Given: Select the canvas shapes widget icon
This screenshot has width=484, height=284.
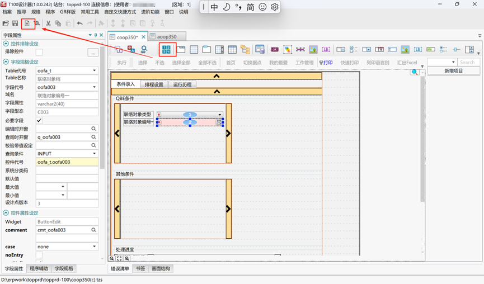Looking at the screenshot, I should click(288, 49).
